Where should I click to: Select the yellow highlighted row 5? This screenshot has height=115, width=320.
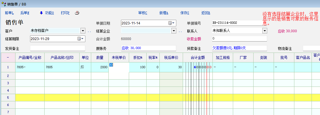point(160,98)
